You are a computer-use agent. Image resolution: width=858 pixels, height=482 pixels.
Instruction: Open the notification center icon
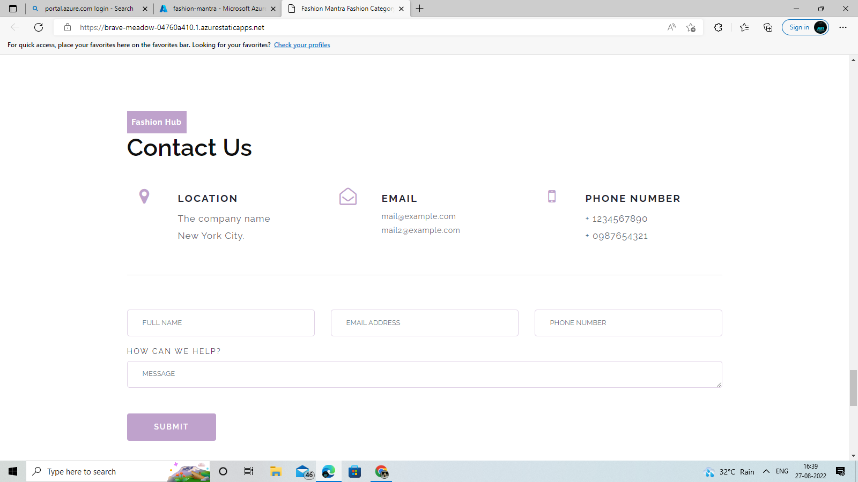coord(840,471)
